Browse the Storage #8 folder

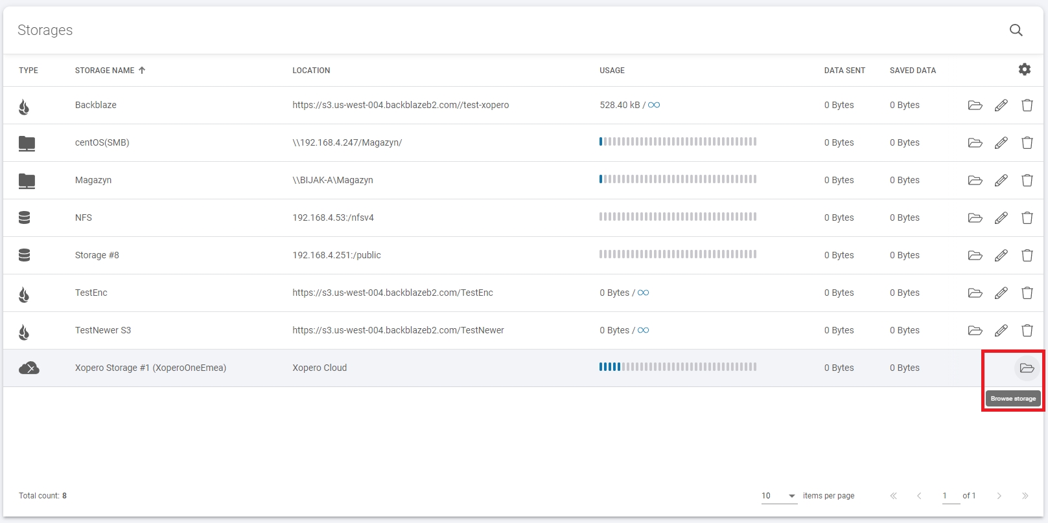(x=975, y=256)
